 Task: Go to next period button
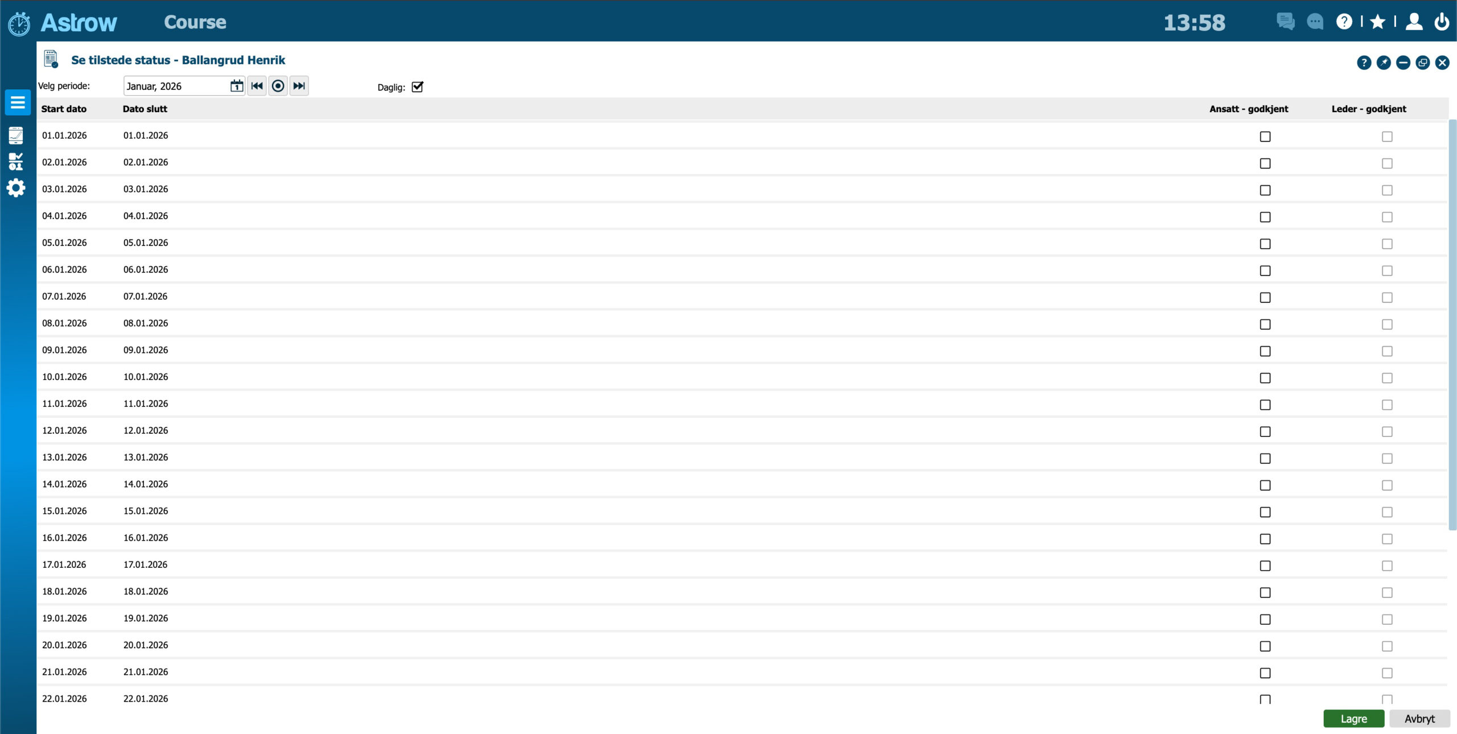tap(299, 86)
